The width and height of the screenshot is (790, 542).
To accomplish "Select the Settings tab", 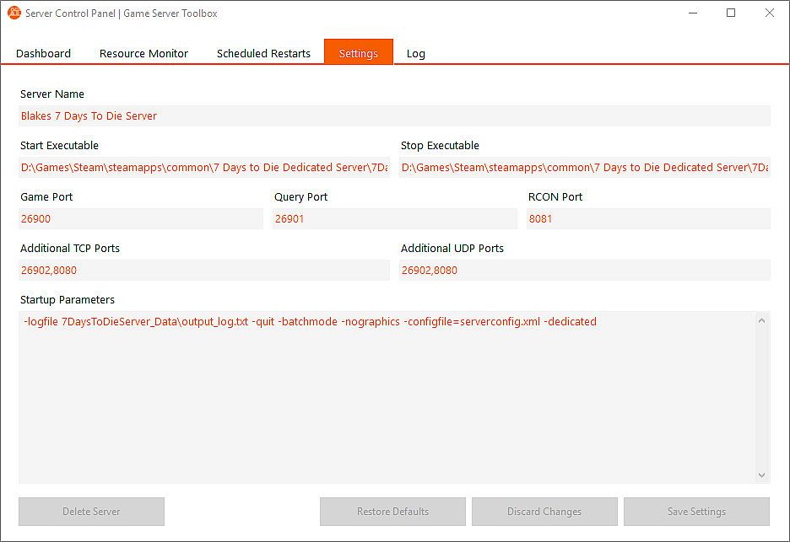I will [358, 52].
